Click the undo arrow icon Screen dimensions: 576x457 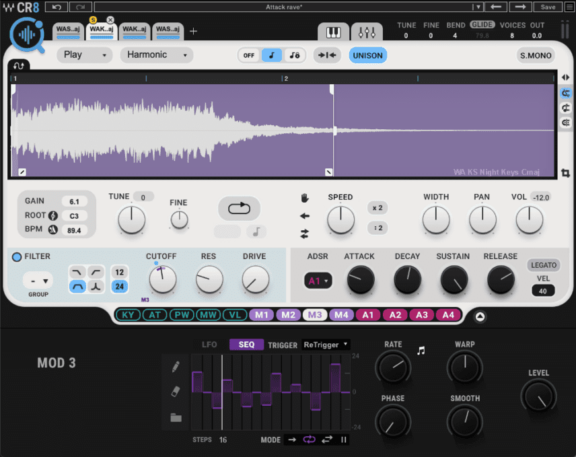(x=57, y=7)
